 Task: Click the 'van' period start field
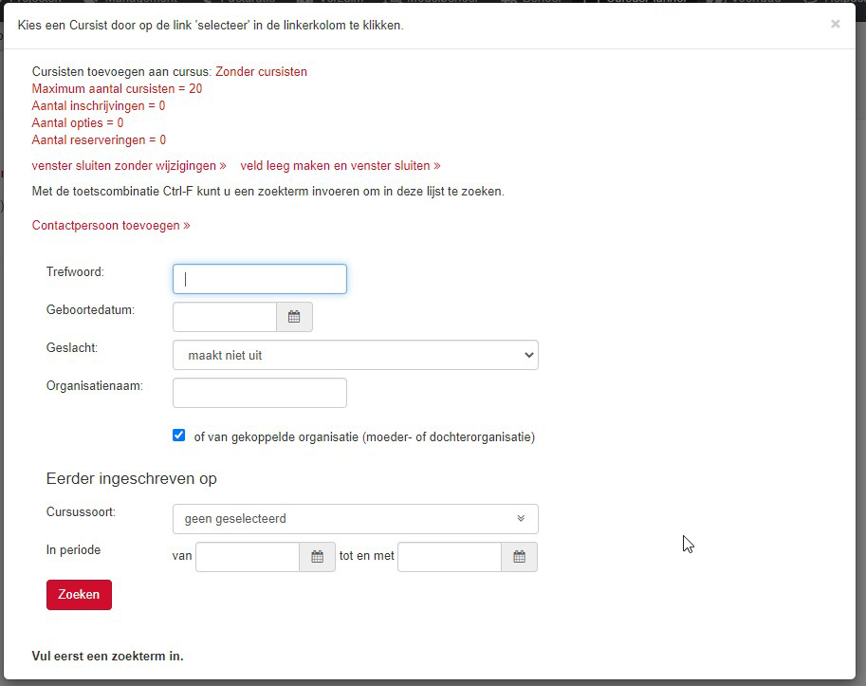pos(248,557)
